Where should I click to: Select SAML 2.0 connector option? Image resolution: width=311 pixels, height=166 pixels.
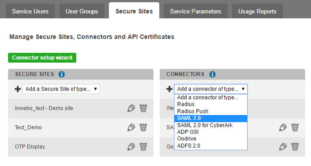(211, 118)
